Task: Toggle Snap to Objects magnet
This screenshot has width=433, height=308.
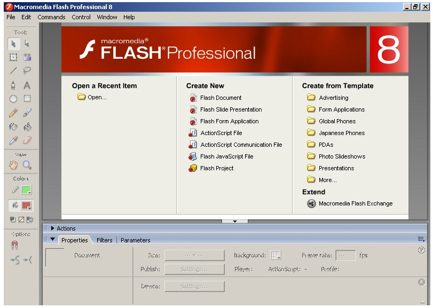Action: 14,245
